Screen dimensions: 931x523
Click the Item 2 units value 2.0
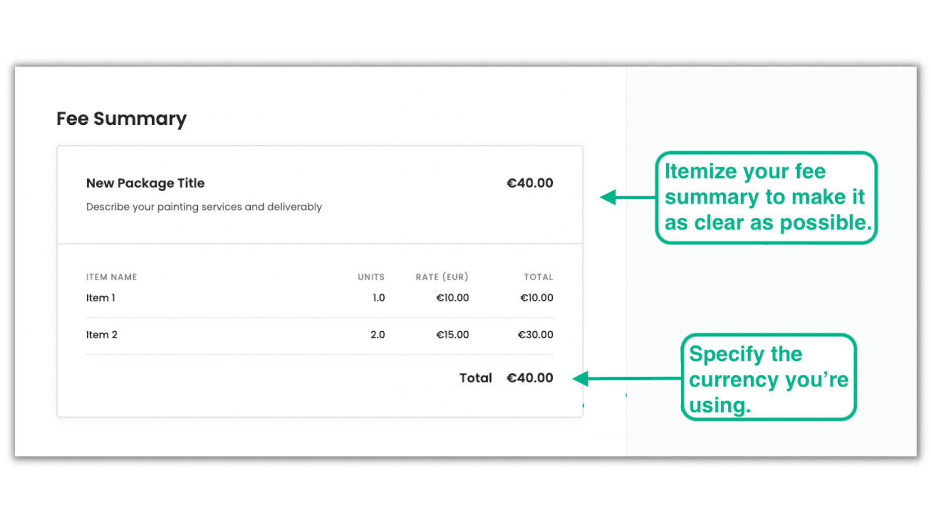[x=378, y=335]
